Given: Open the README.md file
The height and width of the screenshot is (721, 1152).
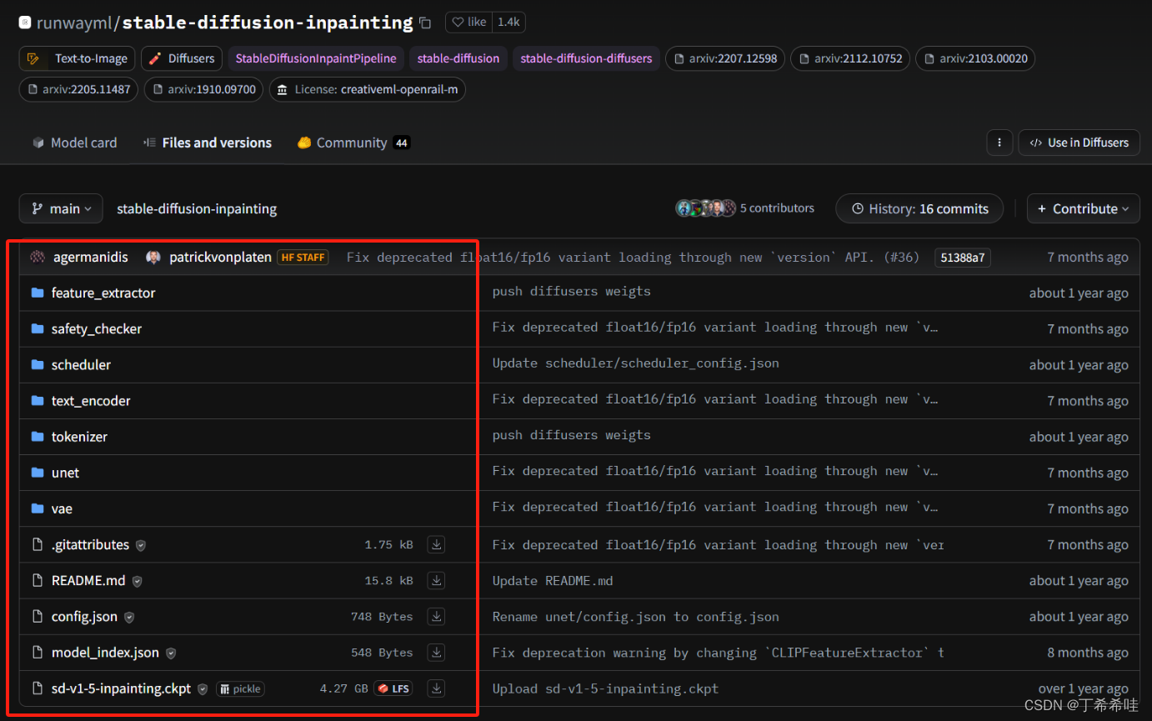Looking at the screenshot, I should 88,580.
